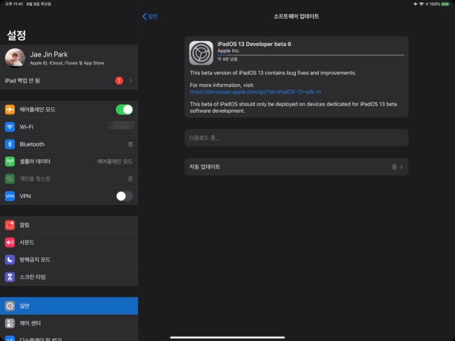This screenshot has height=341, width=455.
Task: Open 알림 settings row
Action: [x=69, y=225]
